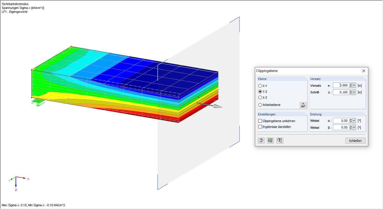Decrease Versatz e with the spinner down arrow

(x=351, y=87)
